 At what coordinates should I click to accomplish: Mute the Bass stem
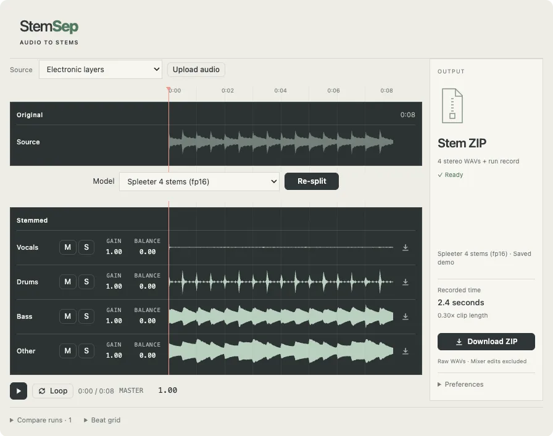[68, 316]
